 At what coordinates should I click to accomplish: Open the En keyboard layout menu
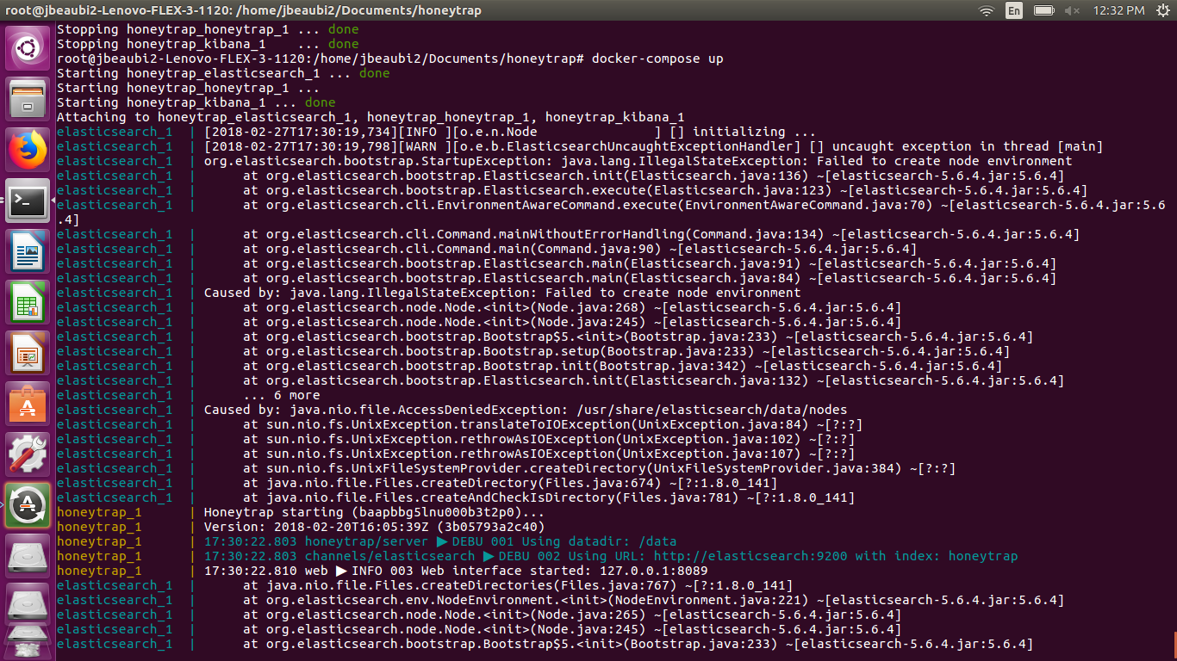(x=1014, y=11)
